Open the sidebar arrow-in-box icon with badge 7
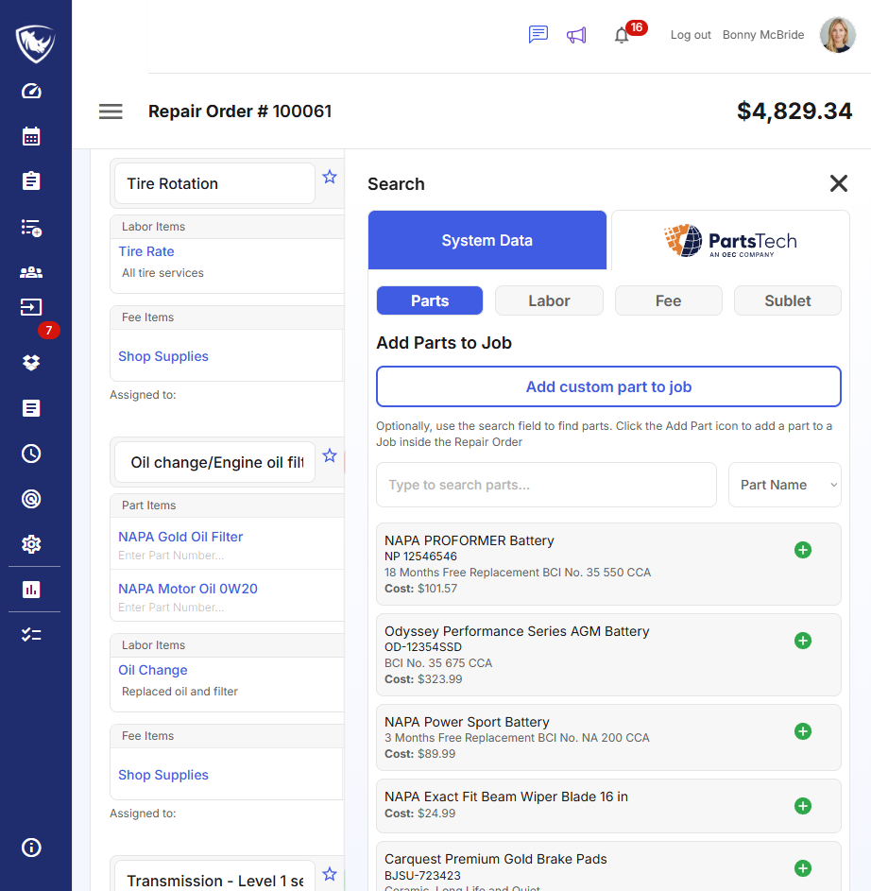 click(31, 307)
